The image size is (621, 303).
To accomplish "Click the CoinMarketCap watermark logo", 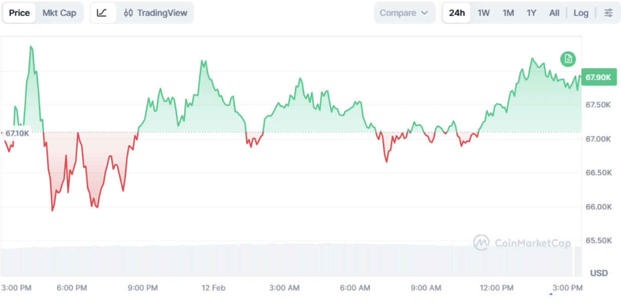I will (x=522, y=243).
